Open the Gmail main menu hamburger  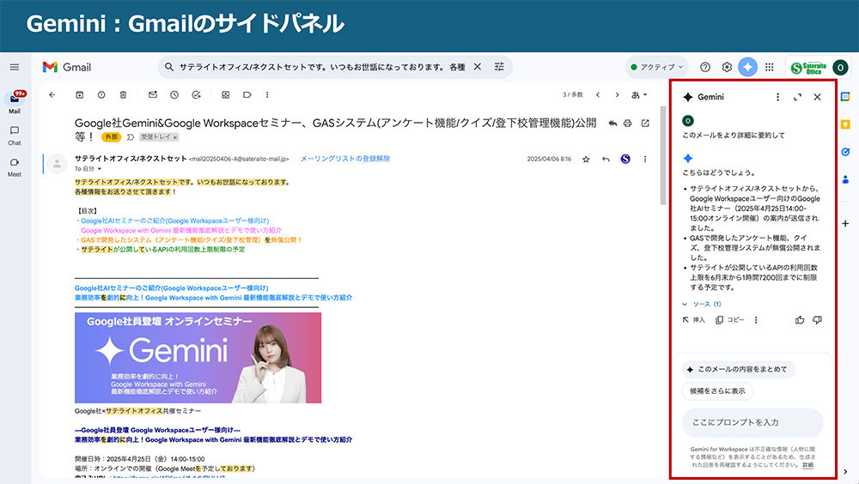pos(15,67)
